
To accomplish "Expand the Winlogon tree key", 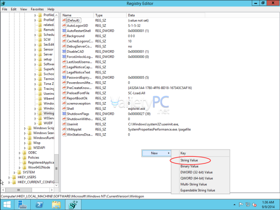I will (x=35, y=113).
